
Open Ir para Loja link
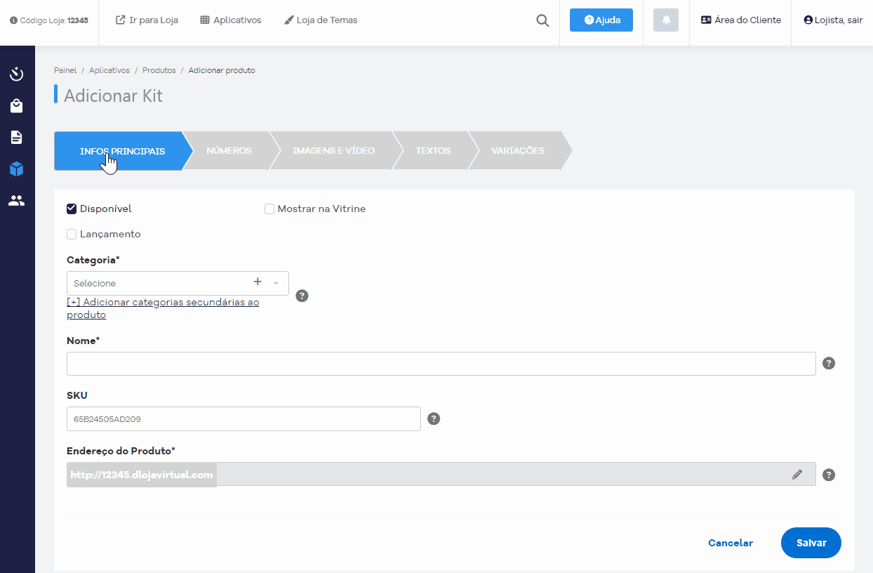(147, 20)
